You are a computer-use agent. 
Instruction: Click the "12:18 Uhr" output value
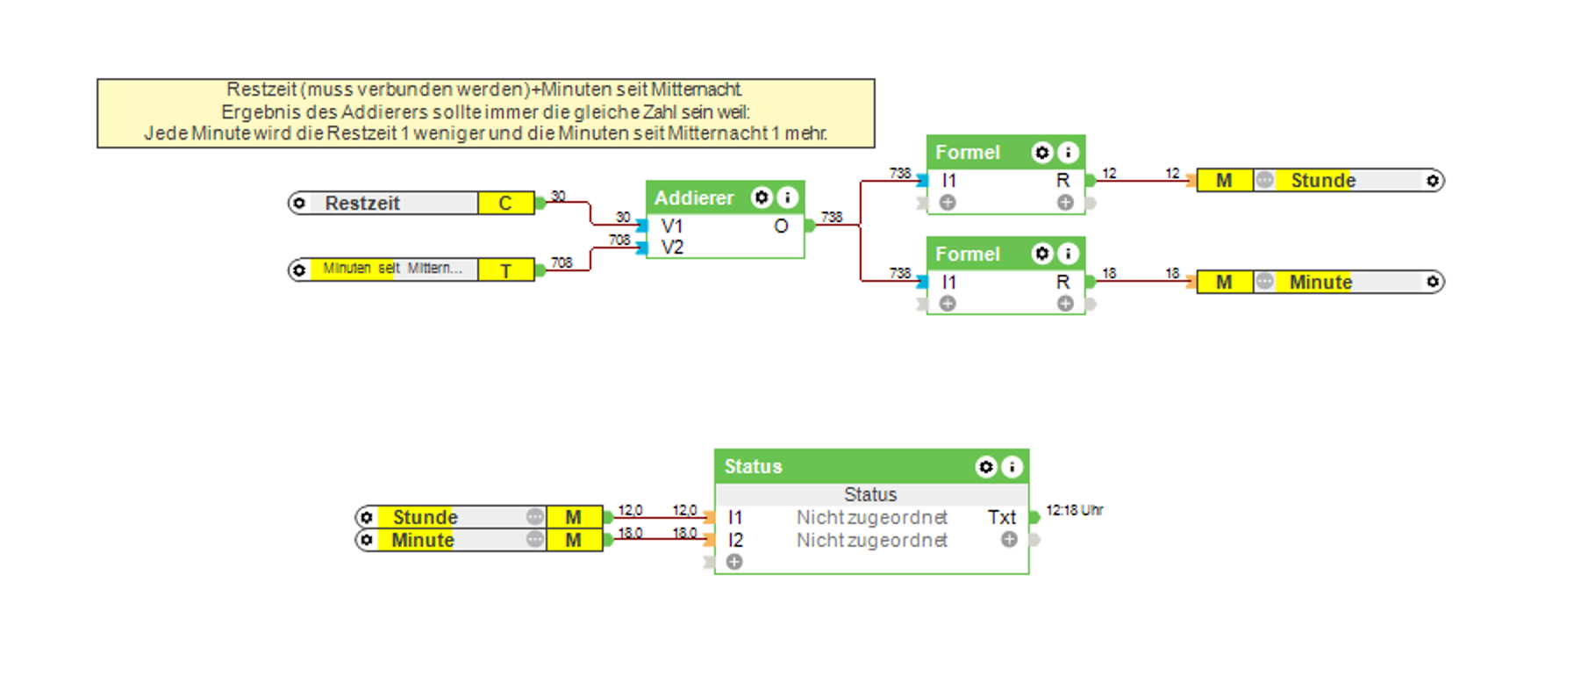[x=1075, y=510]
